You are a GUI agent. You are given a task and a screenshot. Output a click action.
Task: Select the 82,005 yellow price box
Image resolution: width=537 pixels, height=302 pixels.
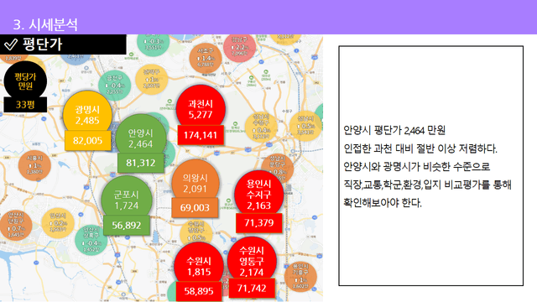point(87,140)
